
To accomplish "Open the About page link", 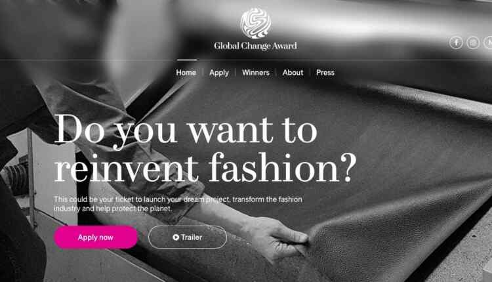I will [293, 72].
